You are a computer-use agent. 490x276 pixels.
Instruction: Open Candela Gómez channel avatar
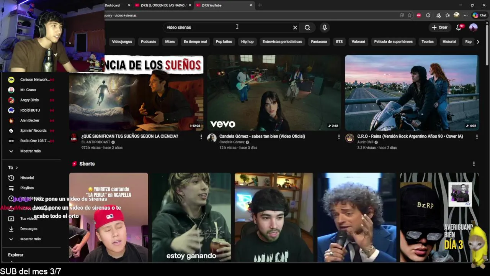[x=212, y=138]
